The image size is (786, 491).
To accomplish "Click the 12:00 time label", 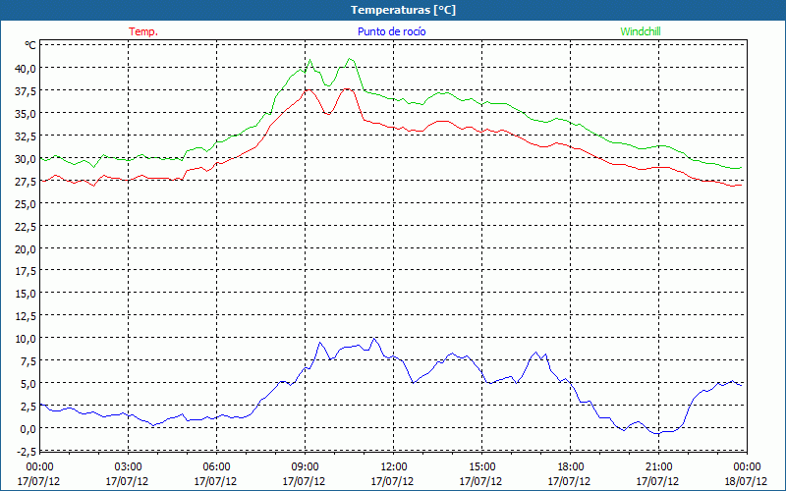I will pos(393,467).
